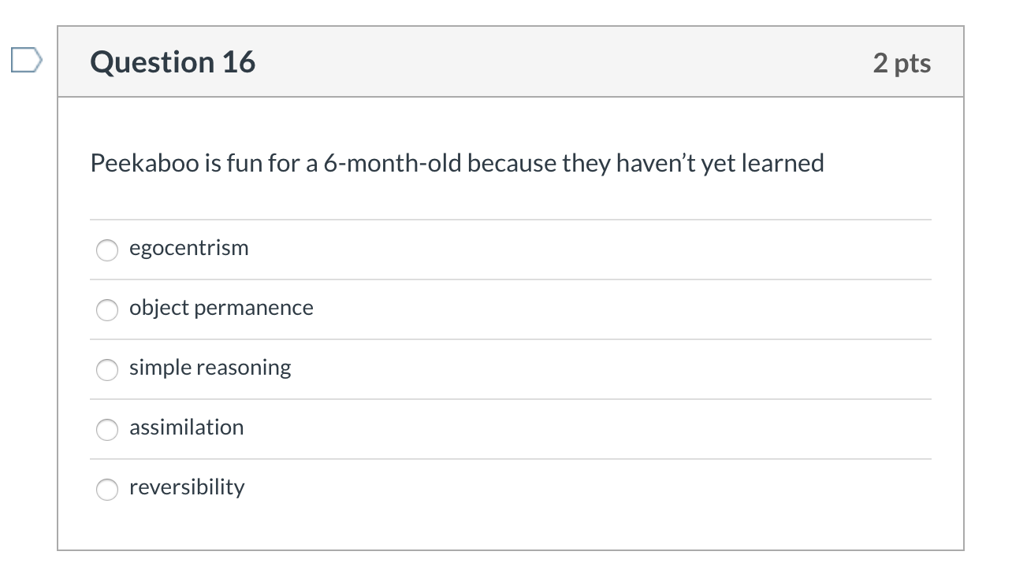Click the word "learned" in the prompt
The width and height of the screenshot is (1012, 581).
point(783,163)
